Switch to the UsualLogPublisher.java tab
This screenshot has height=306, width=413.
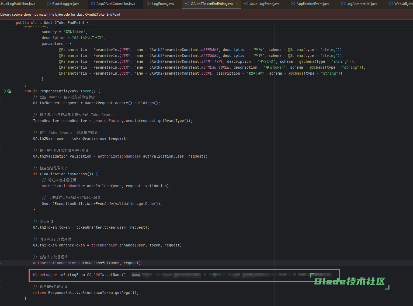click(x=18, y=4)
